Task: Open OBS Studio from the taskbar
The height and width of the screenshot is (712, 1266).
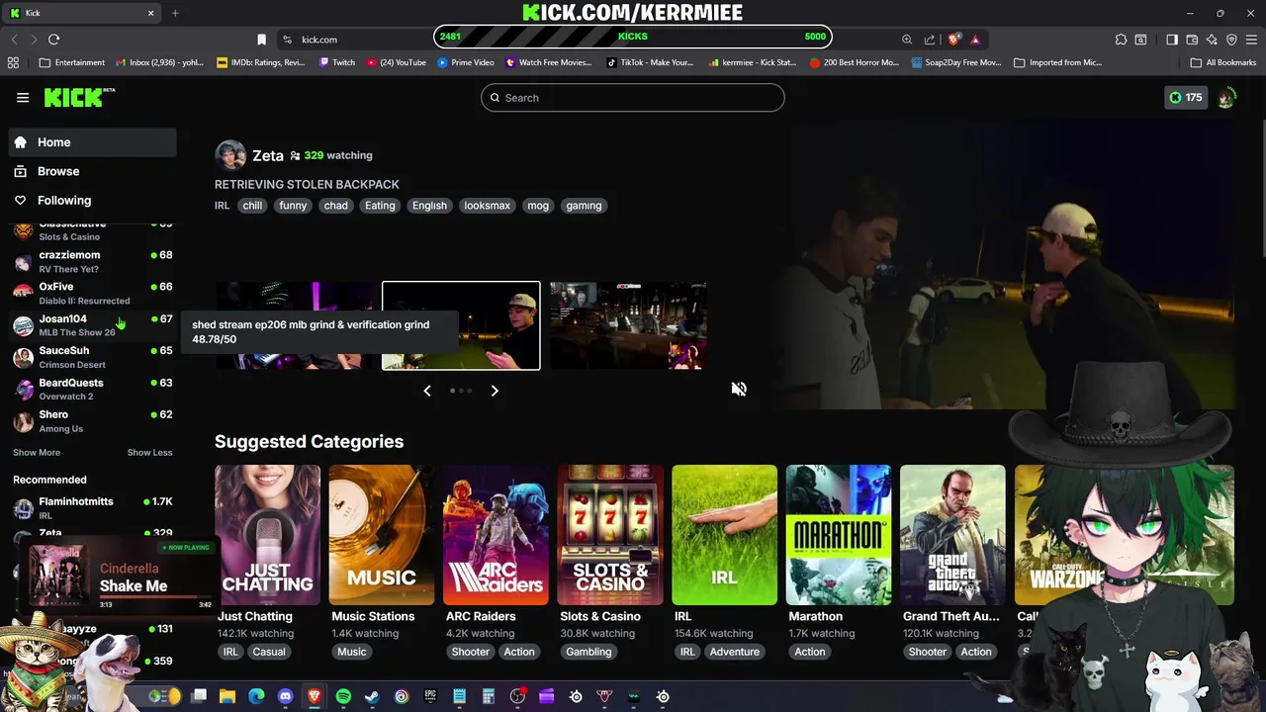Action: click(517, 696)
